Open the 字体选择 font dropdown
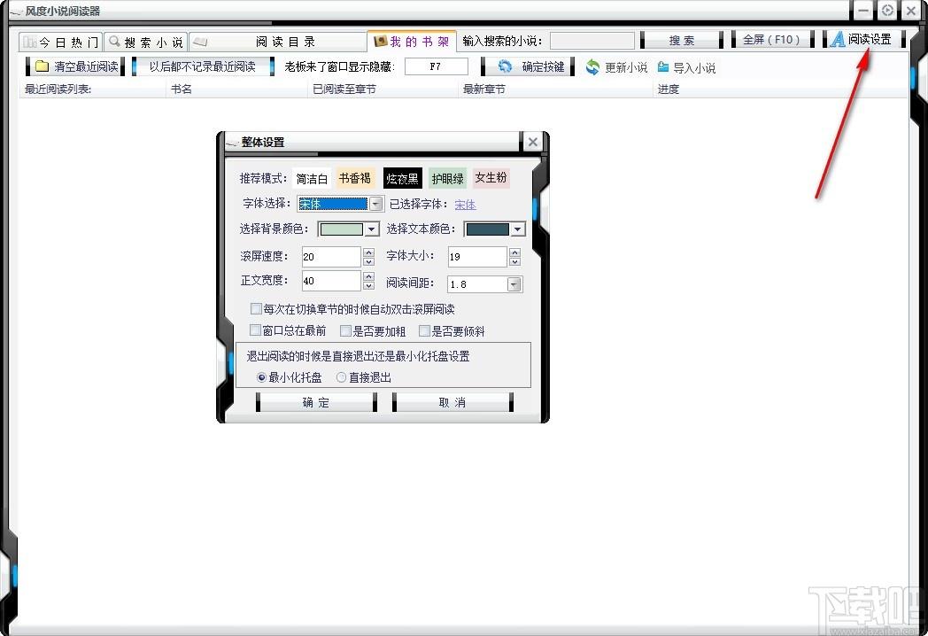 pos(375,205)
